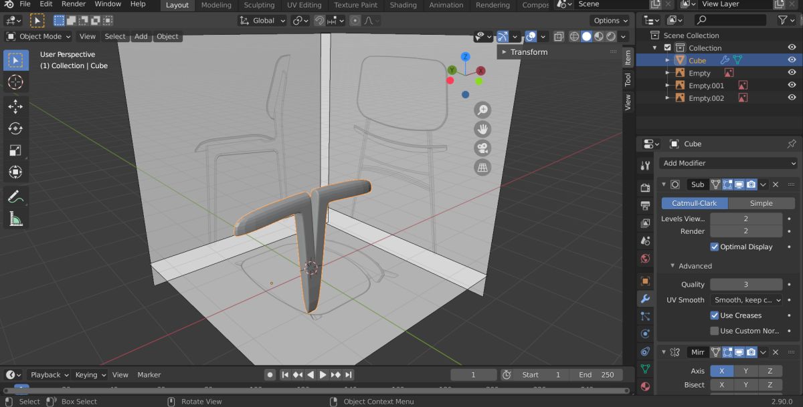803x407 pixels.
Task: Open the Tool tab in sidebar
Action: pyautogui.click(x=628, y=80)
